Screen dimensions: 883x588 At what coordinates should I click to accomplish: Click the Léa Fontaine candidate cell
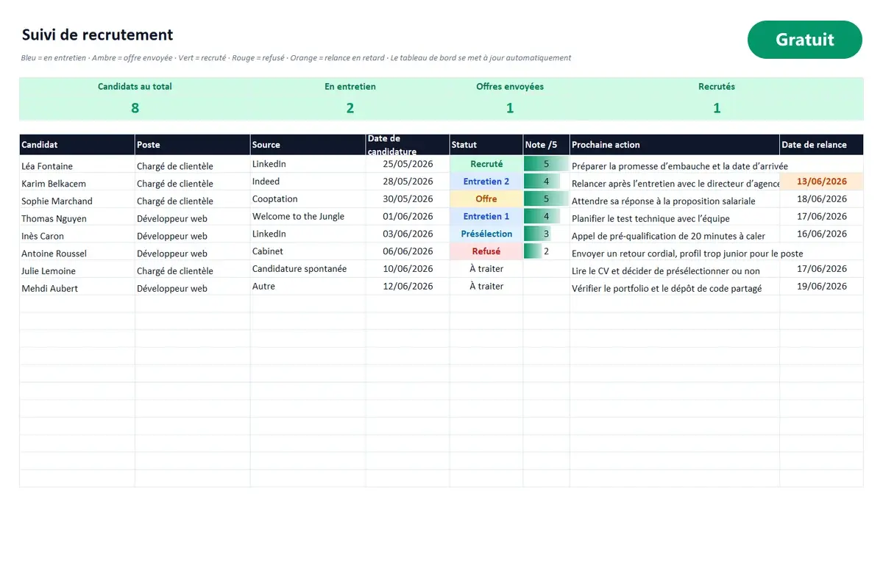(x=77, y=165)
